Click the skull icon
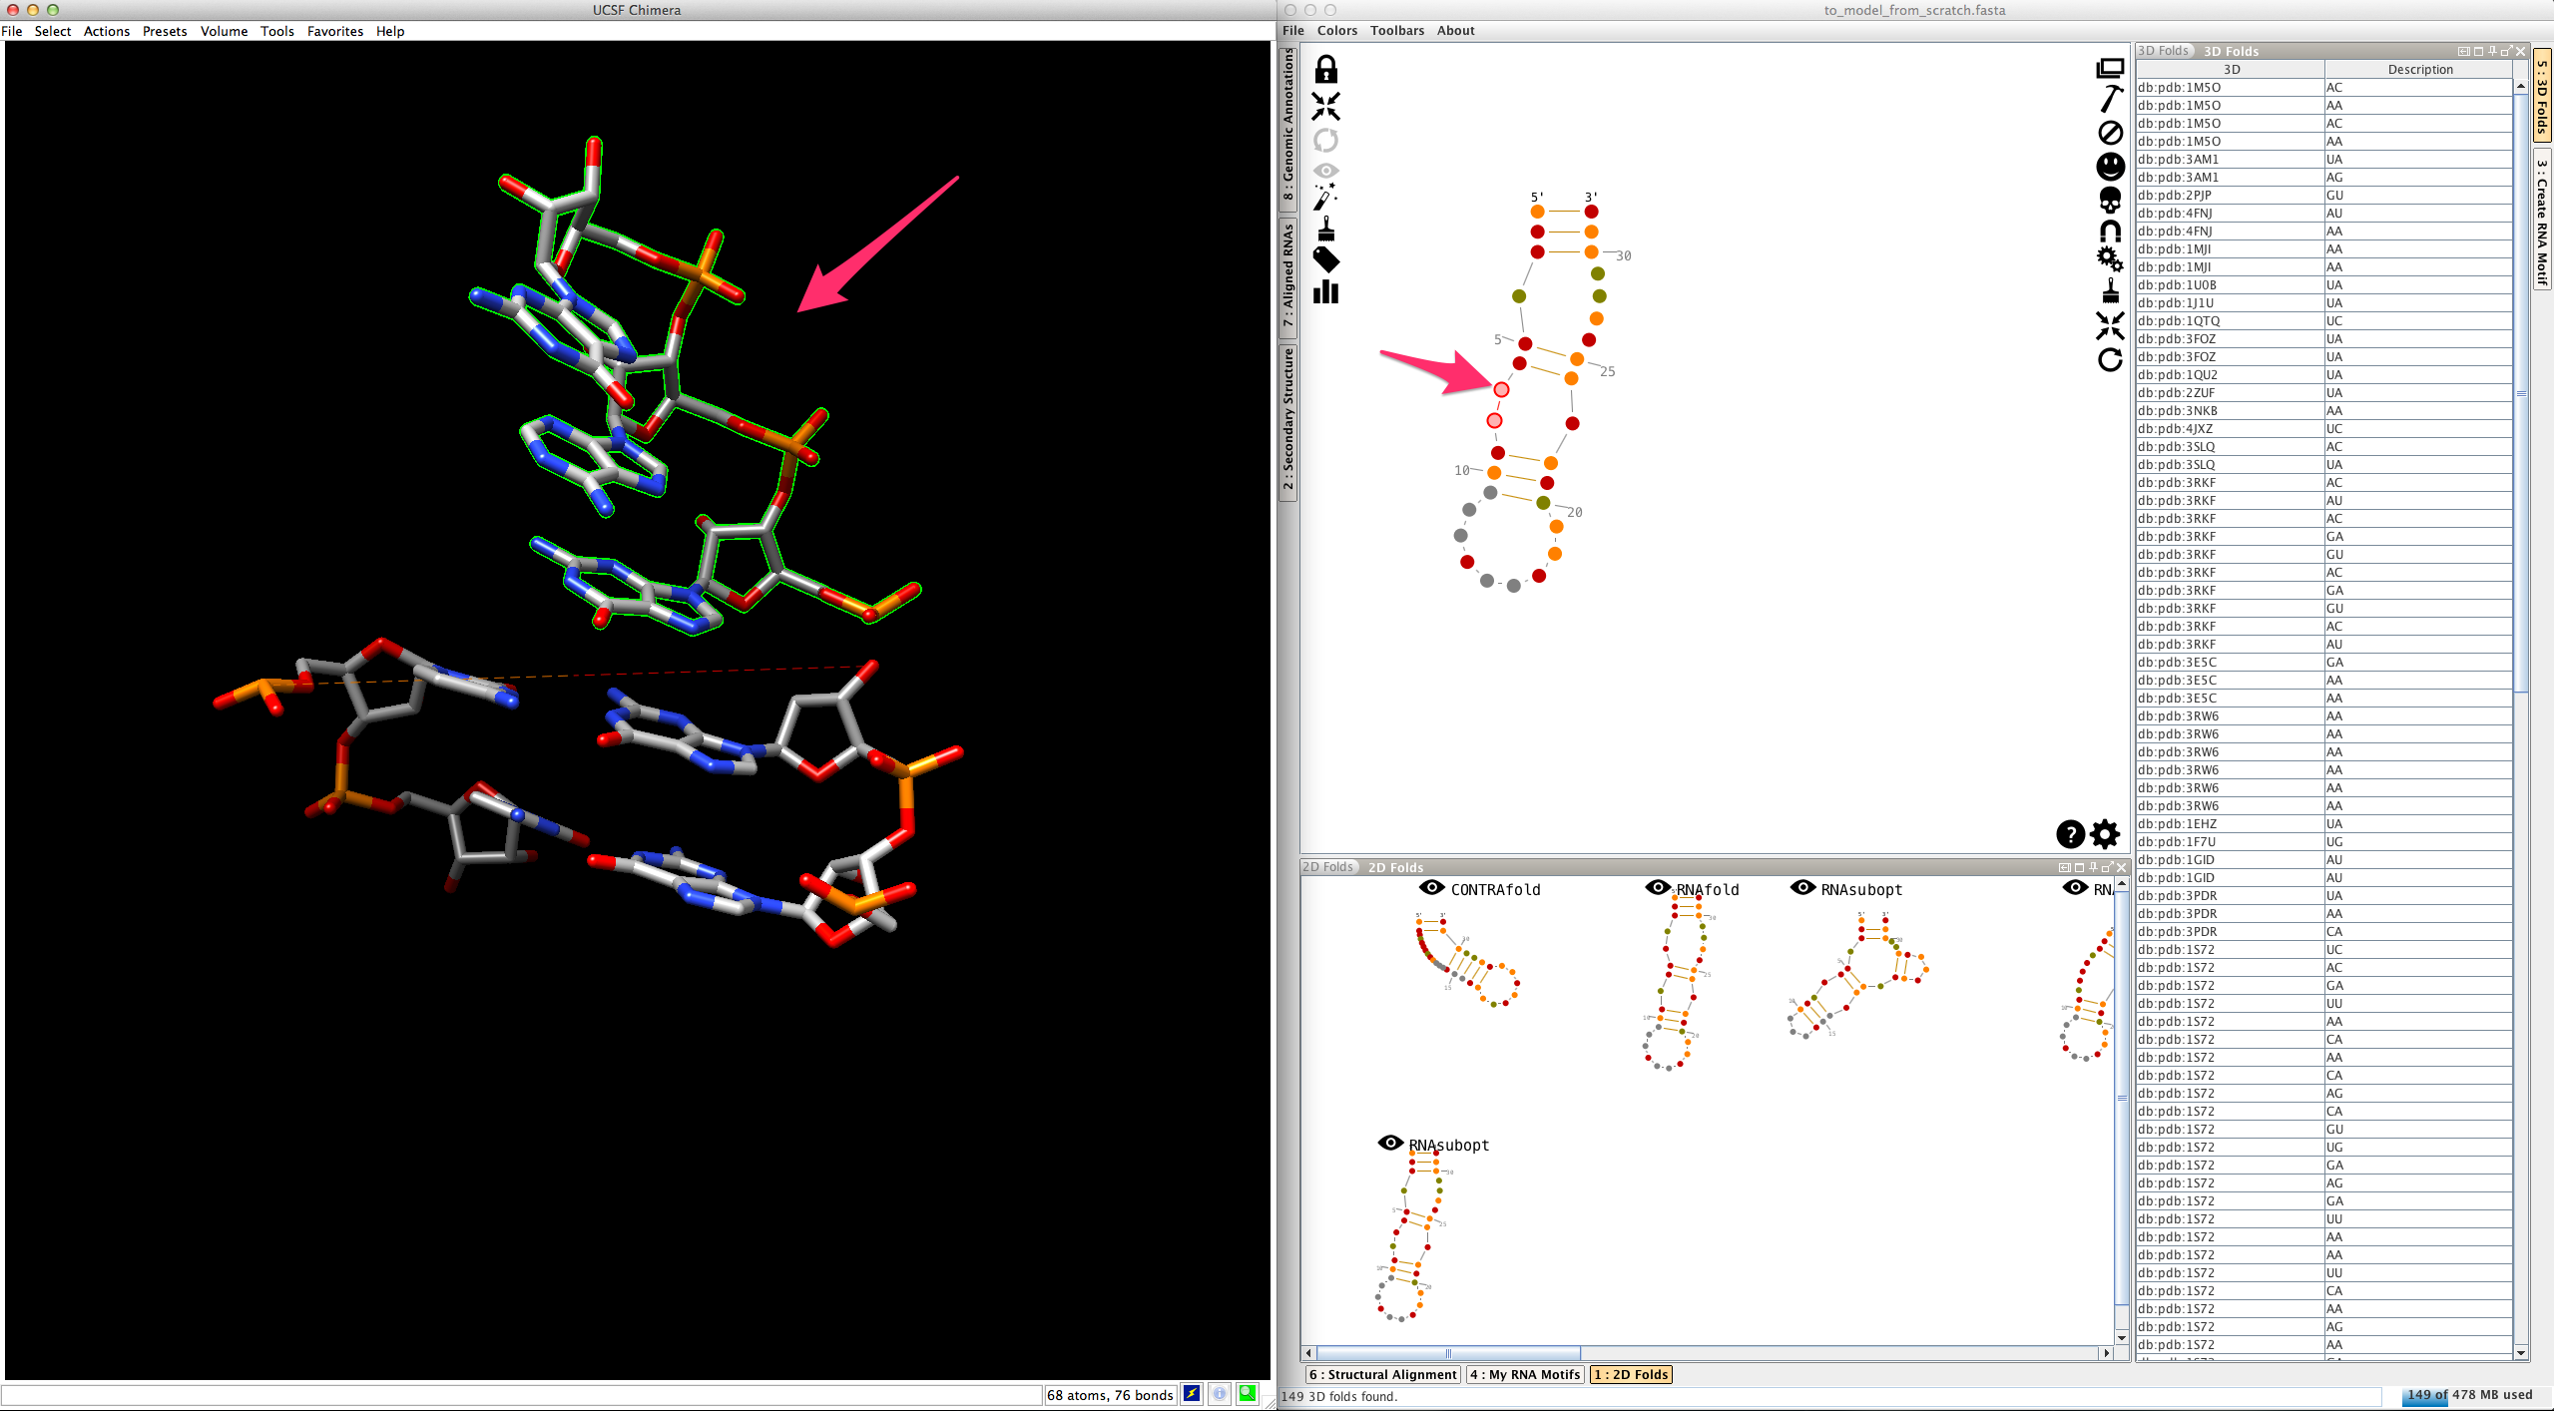 [x=2110, y=200]
